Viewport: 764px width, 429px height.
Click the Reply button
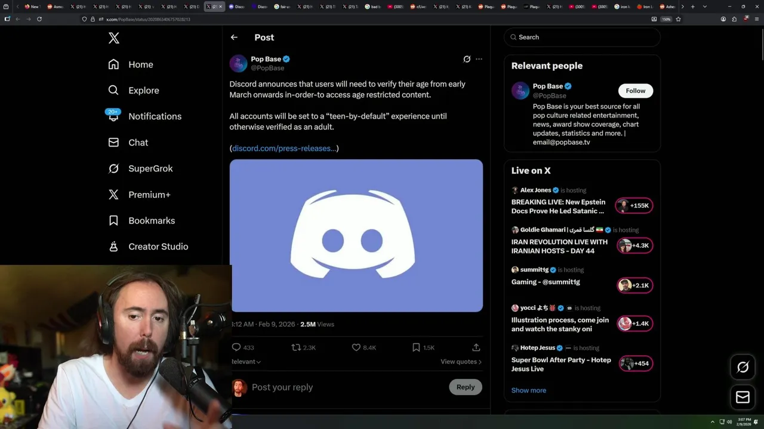click(x=466, y=387)
